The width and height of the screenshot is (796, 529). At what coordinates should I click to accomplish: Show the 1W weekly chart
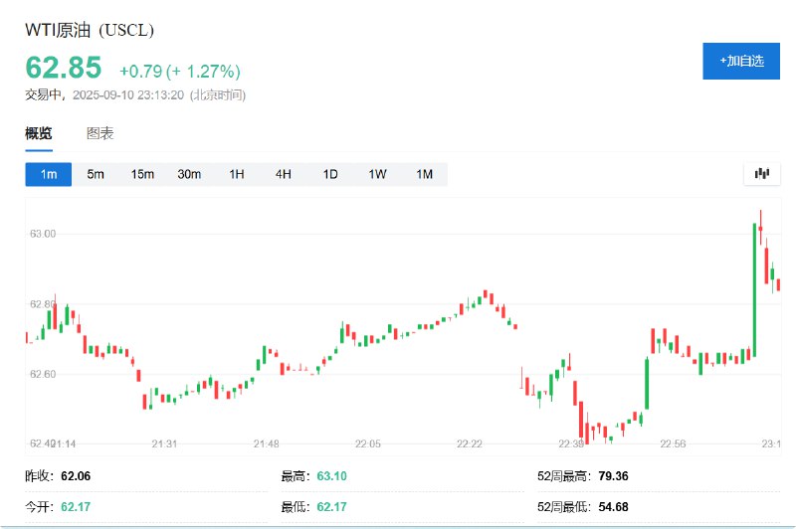[378, 174]
